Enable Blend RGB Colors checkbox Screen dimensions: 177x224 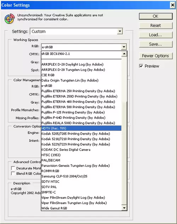pos(13,174)
